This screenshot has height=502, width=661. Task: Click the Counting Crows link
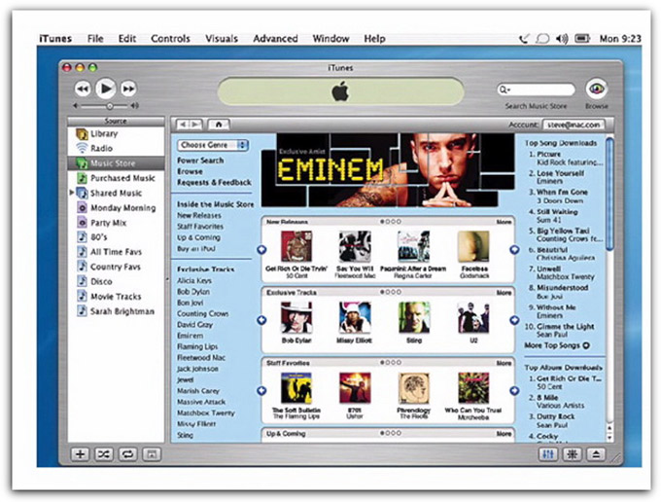click(x=203, y=313)
